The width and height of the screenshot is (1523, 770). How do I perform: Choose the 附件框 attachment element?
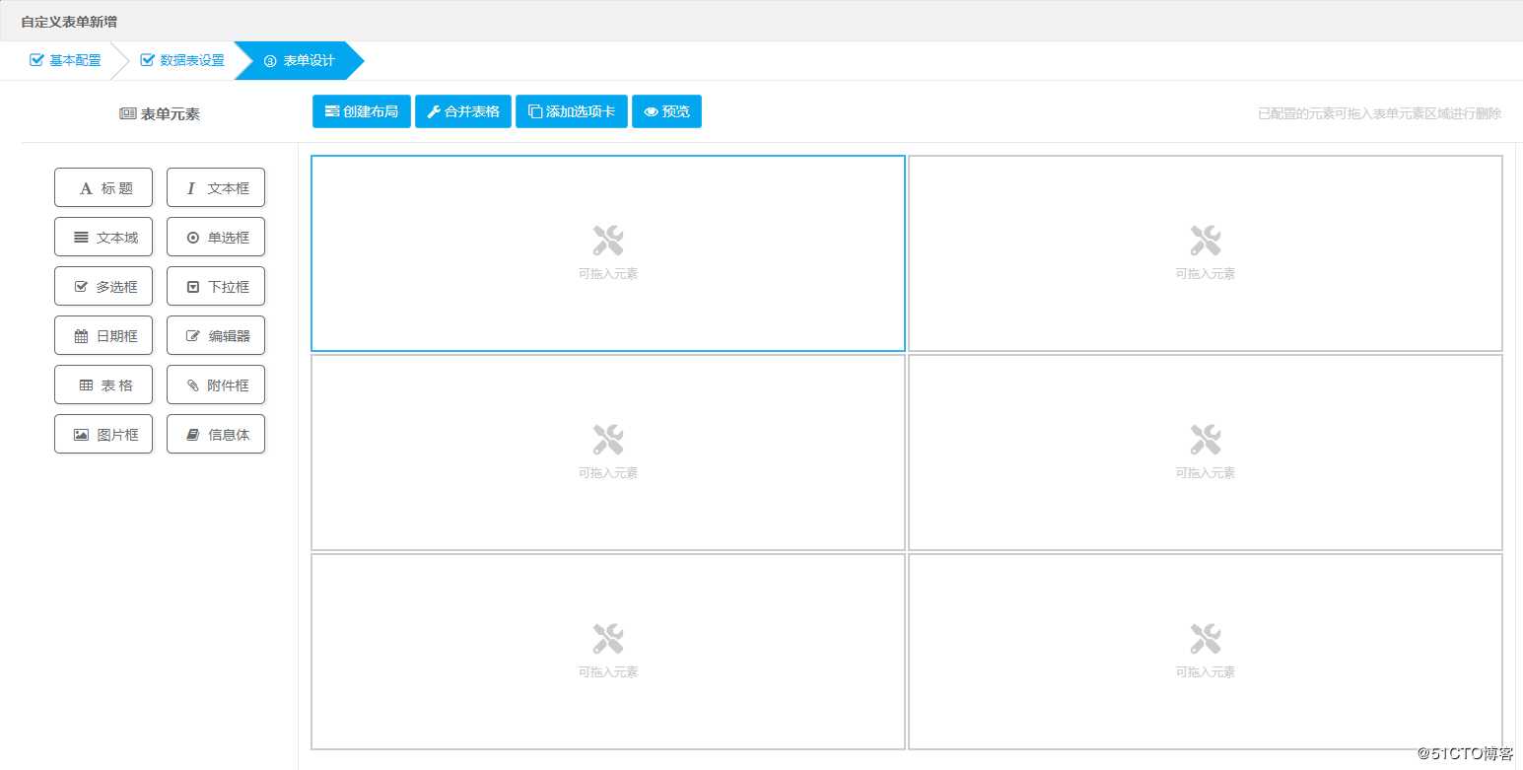216,385
